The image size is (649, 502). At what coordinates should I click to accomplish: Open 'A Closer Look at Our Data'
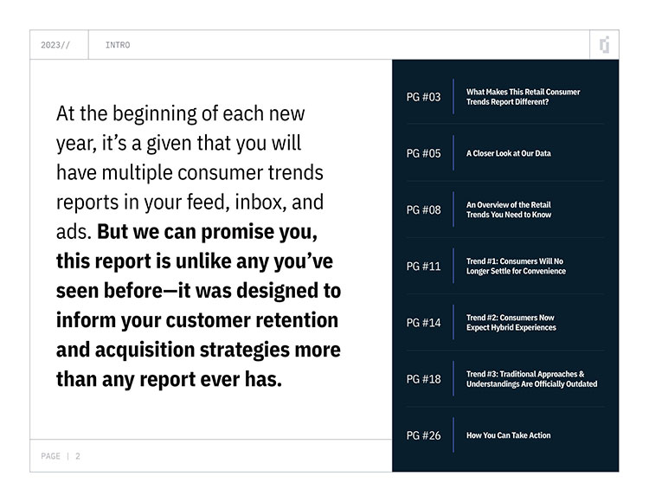pos(508,153)
